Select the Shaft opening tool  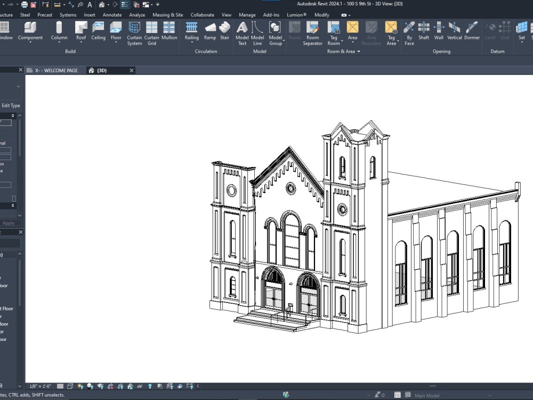[424, 30]
